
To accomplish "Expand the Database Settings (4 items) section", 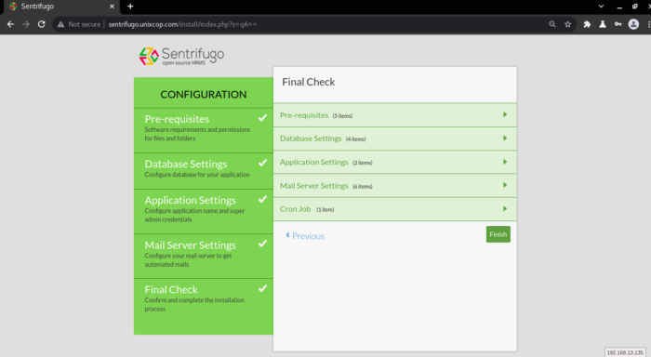I will (395, 139).
